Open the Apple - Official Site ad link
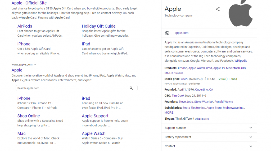This screenshot has height=151, width=271. [29, 3]
